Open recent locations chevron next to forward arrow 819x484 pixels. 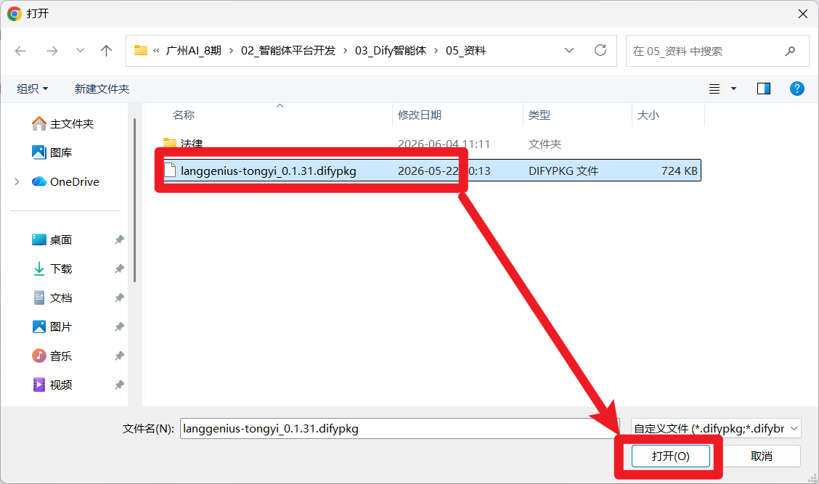coord(80,51)
